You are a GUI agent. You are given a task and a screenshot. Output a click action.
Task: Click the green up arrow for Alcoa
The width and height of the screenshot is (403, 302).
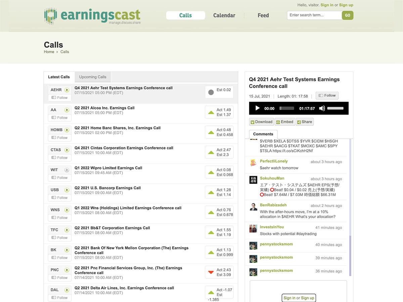point(211,112)
